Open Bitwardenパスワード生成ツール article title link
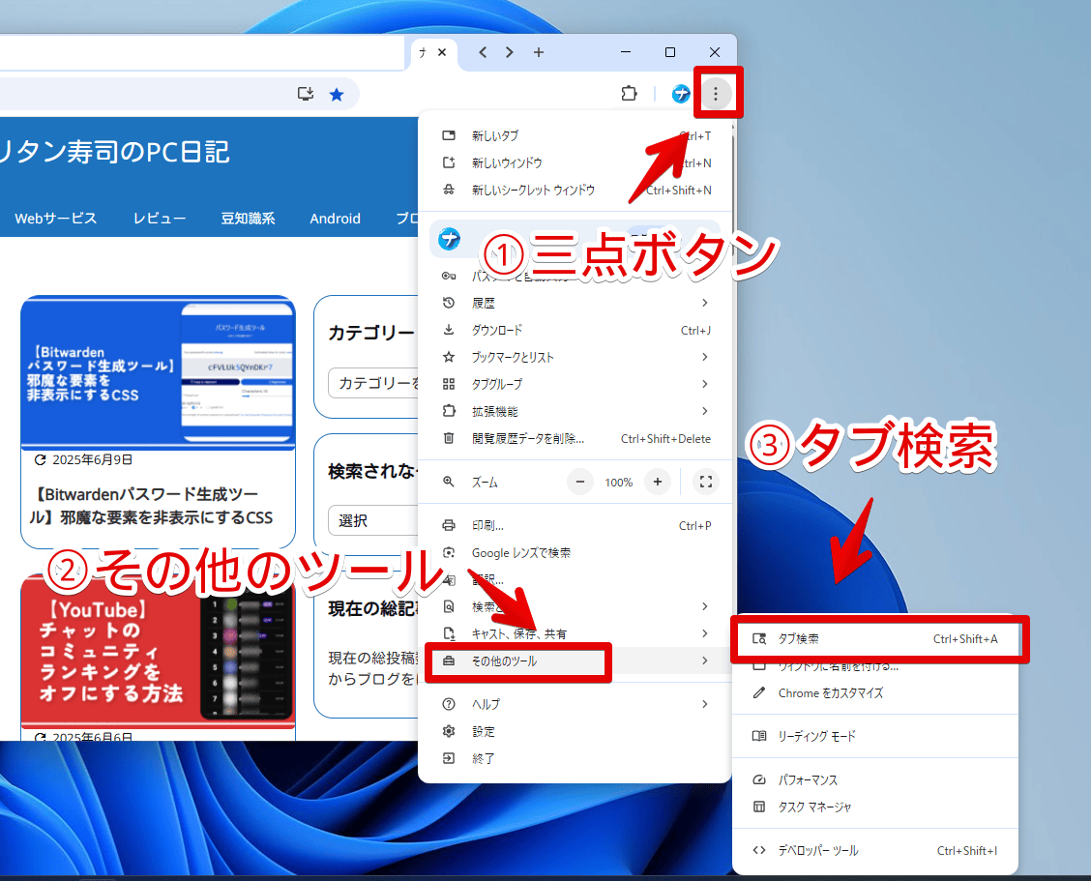This screenshot has width=1091, height=881. click(151, 506)
